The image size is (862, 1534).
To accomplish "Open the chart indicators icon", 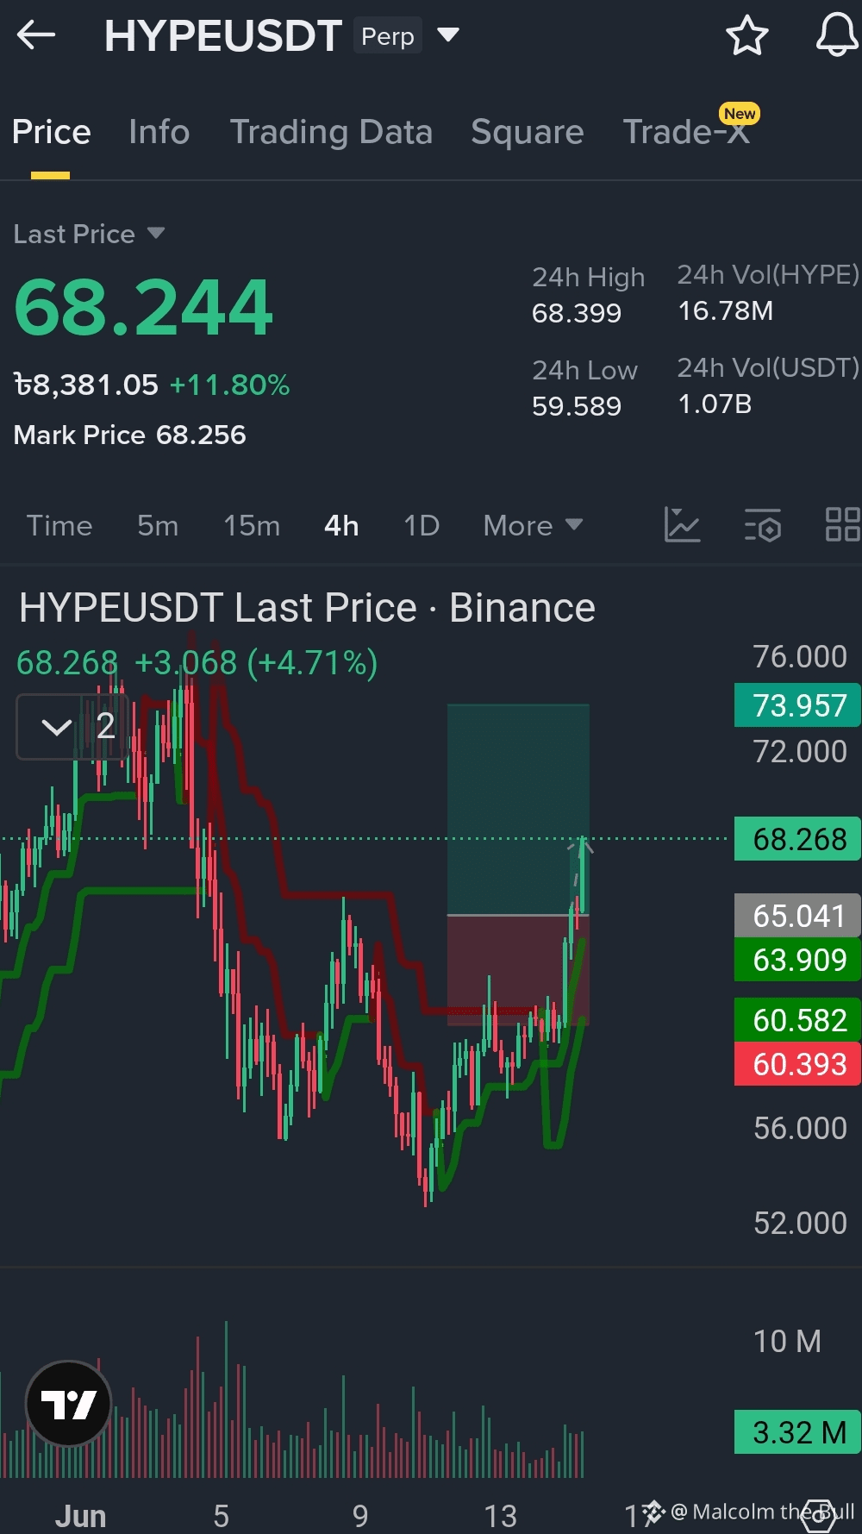I will [682, 524].
